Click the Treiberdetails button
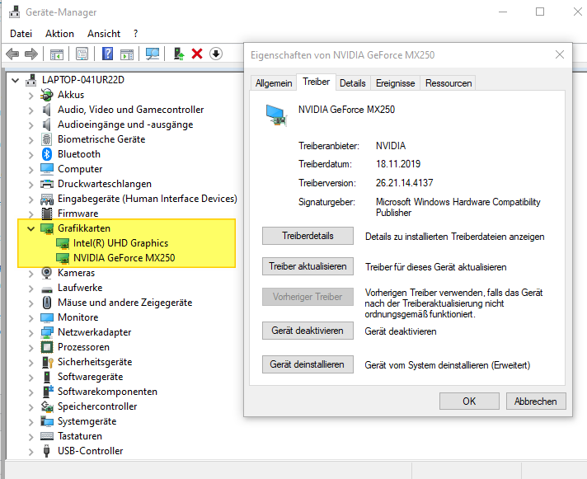Image resolution: width=587 pixels, height=479 pixels. click(308, 236)
